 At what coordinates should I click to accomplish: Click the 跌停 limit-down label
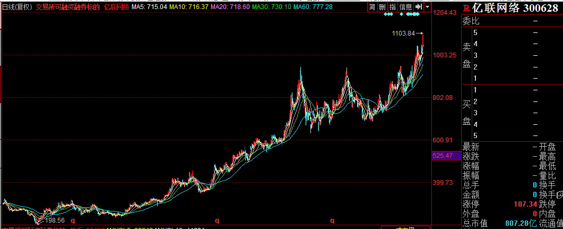547,205
